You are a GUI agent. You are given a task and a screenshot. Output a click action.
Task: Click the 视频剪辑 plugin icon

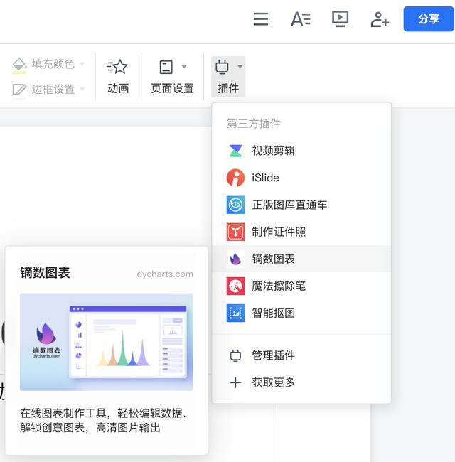(x=235, y=151)
